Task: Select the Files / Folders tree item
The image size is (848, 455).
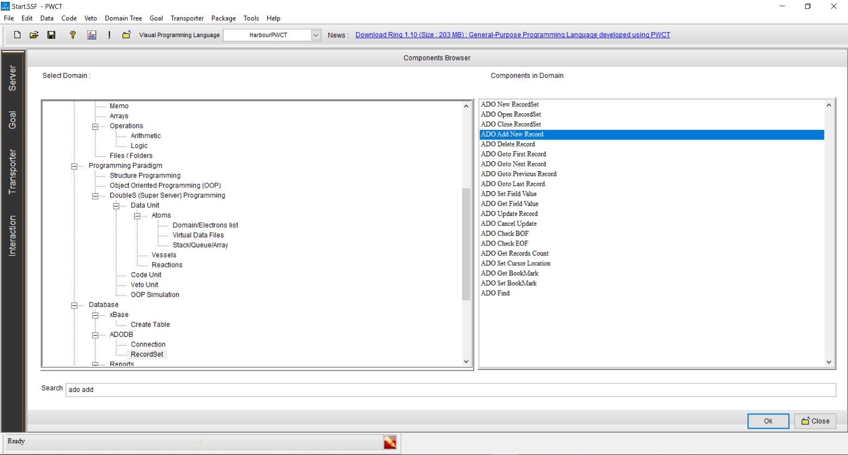Action: 131,156
